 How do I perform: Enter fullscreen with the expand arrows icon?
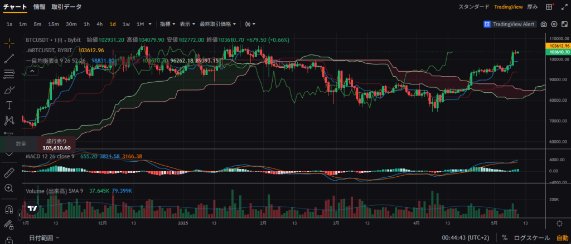[564, 24]
